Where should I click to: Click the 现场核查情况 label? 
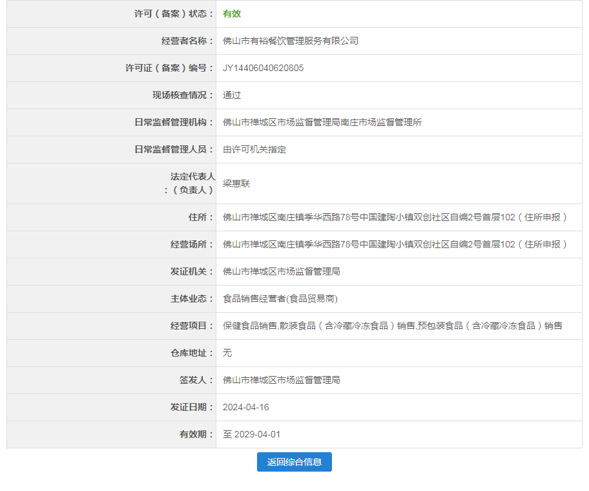[183, 96]
